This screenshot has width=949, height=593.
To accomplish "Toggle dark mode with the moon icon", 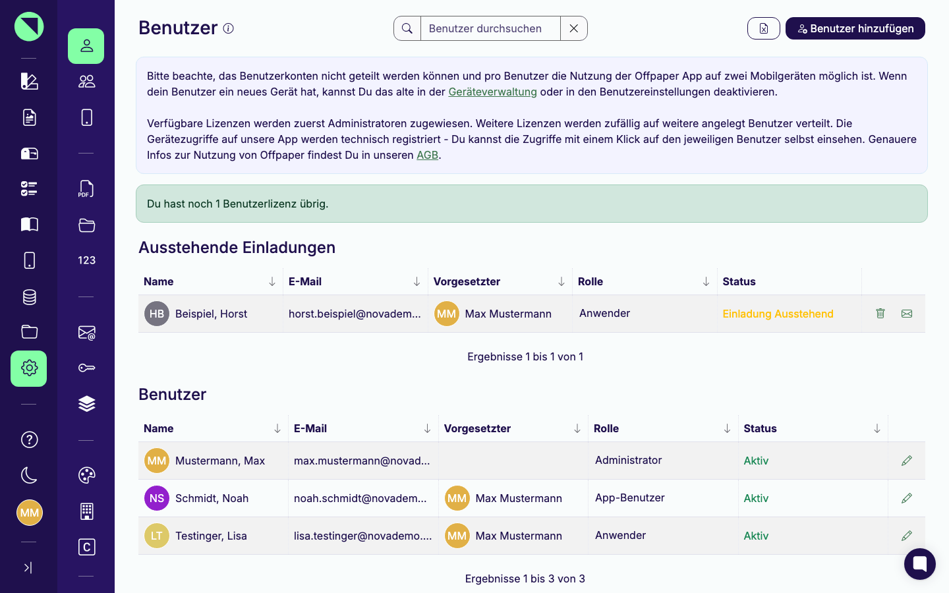I will pos(29,475).
